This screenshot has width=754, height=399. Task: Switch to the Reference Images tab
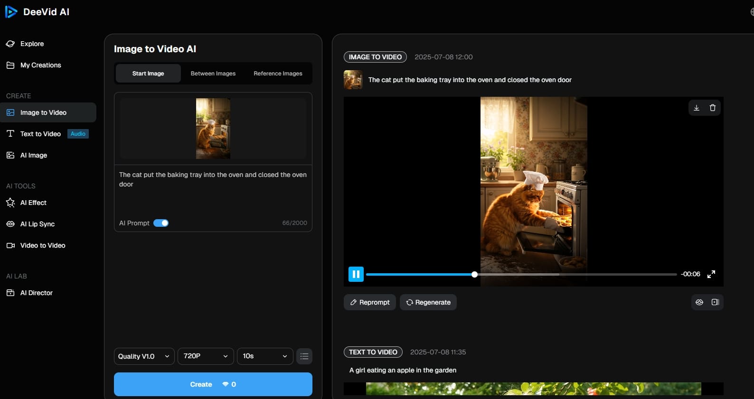pyautogui.click(x=278, y=74)
